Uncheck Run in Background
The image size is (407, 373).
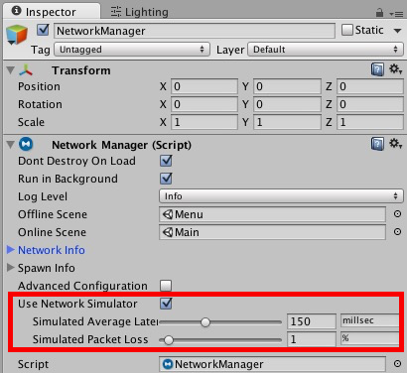coord(166,179)
